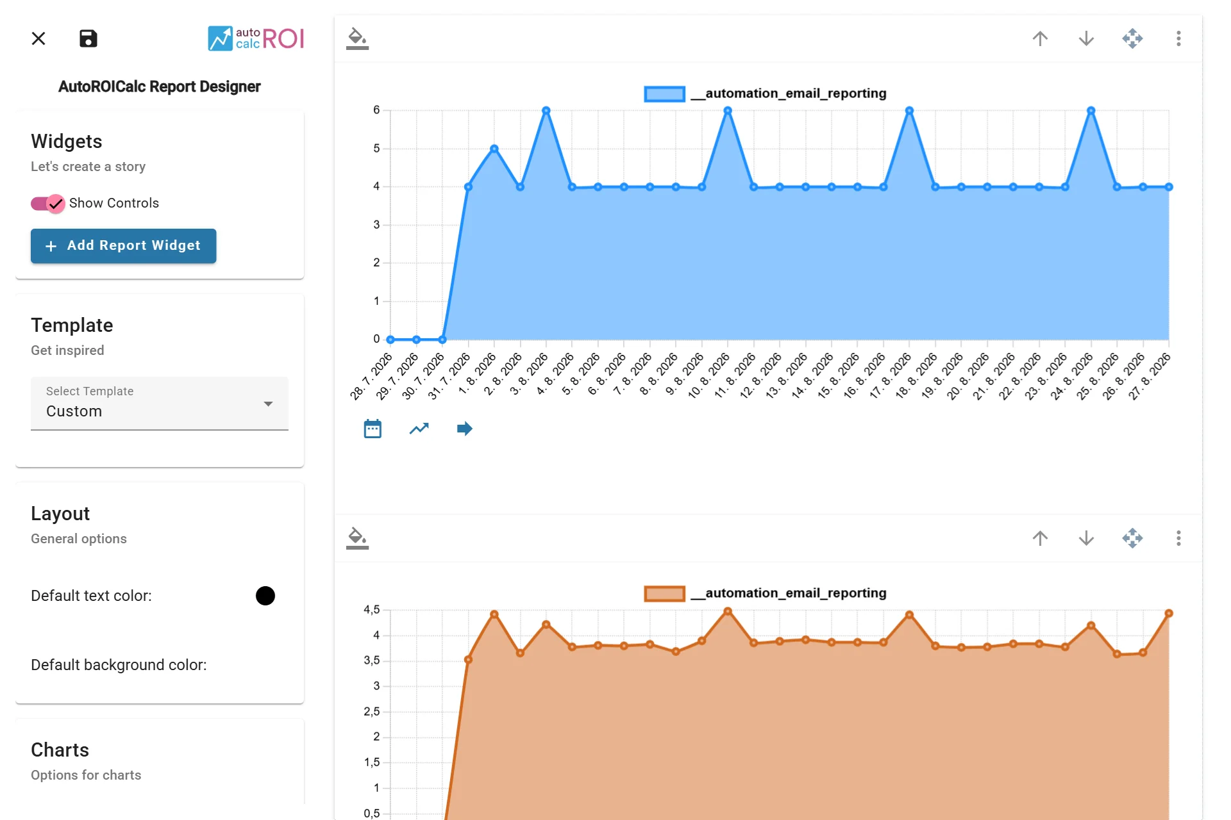Click the Charts section heading
Viewport: 1231px width, 820px height.
coord(60,750)
